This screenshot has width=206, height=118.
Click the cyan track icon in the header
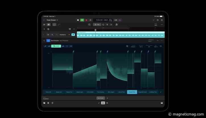73,35
